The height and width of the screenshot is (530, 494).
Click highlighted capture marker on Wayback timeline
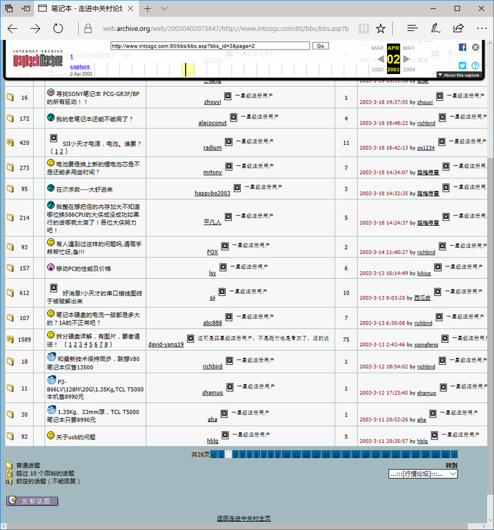pos(184,69)
